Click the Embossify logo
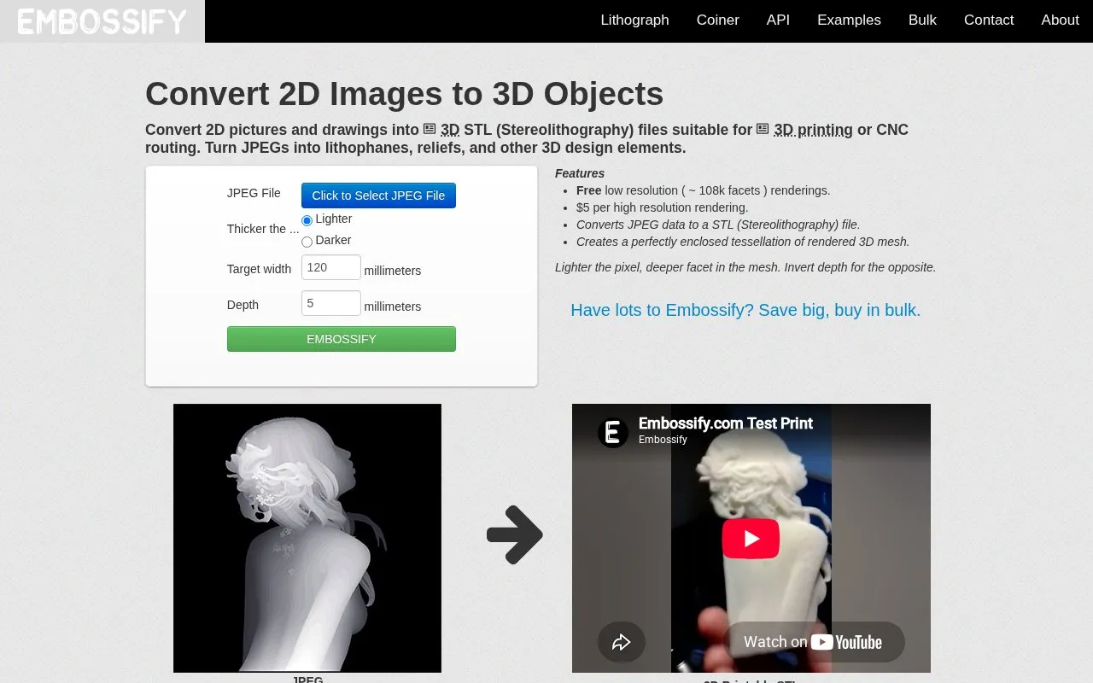 pos(102,21)
